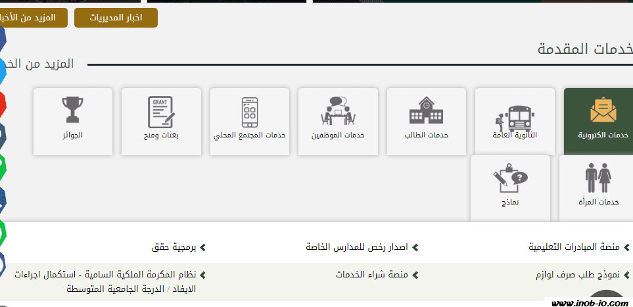Select the نماذج clipboard icon tile
Screen dimensions: 633x307
tap(510, 188)
